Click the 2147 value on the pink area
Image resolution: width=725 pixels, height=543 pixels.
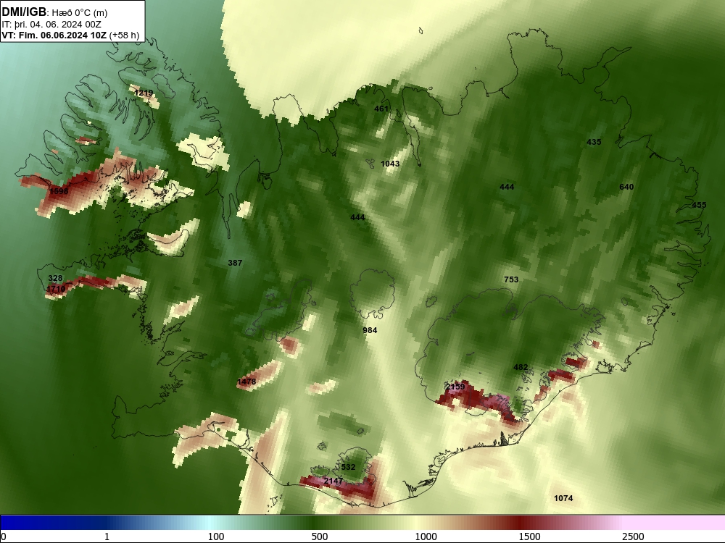[x=333, y=481]
